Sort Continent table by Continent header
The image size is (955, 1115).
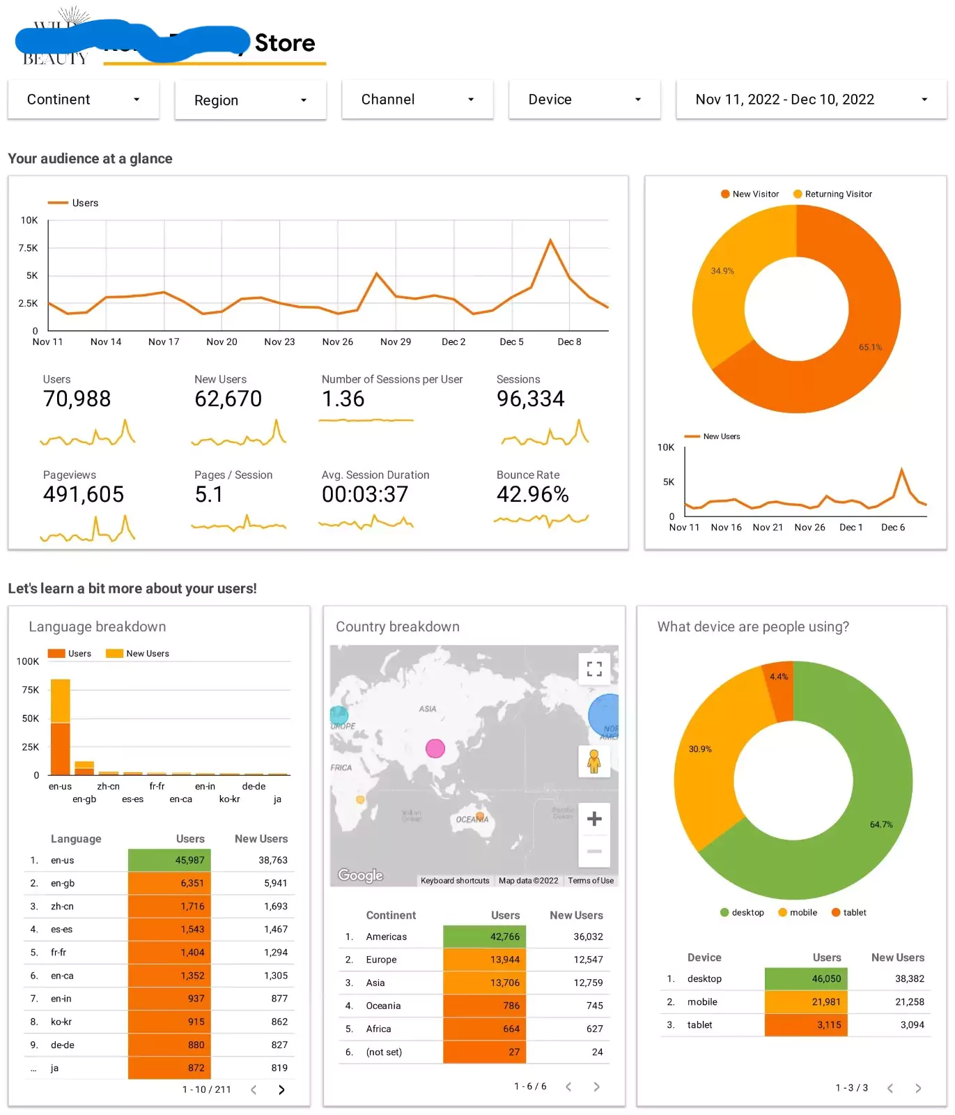391,916
